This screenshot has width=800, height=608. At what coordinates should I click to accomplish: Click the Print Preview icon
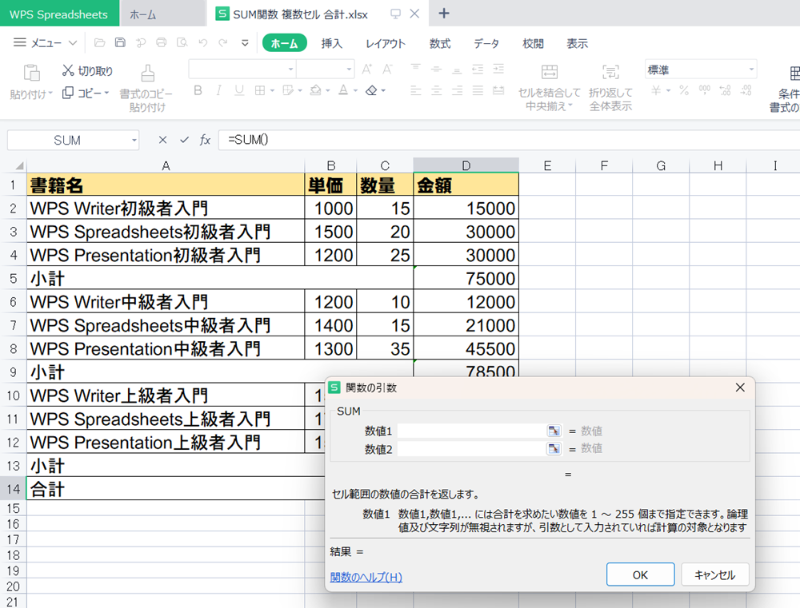(x=182, y=43)
